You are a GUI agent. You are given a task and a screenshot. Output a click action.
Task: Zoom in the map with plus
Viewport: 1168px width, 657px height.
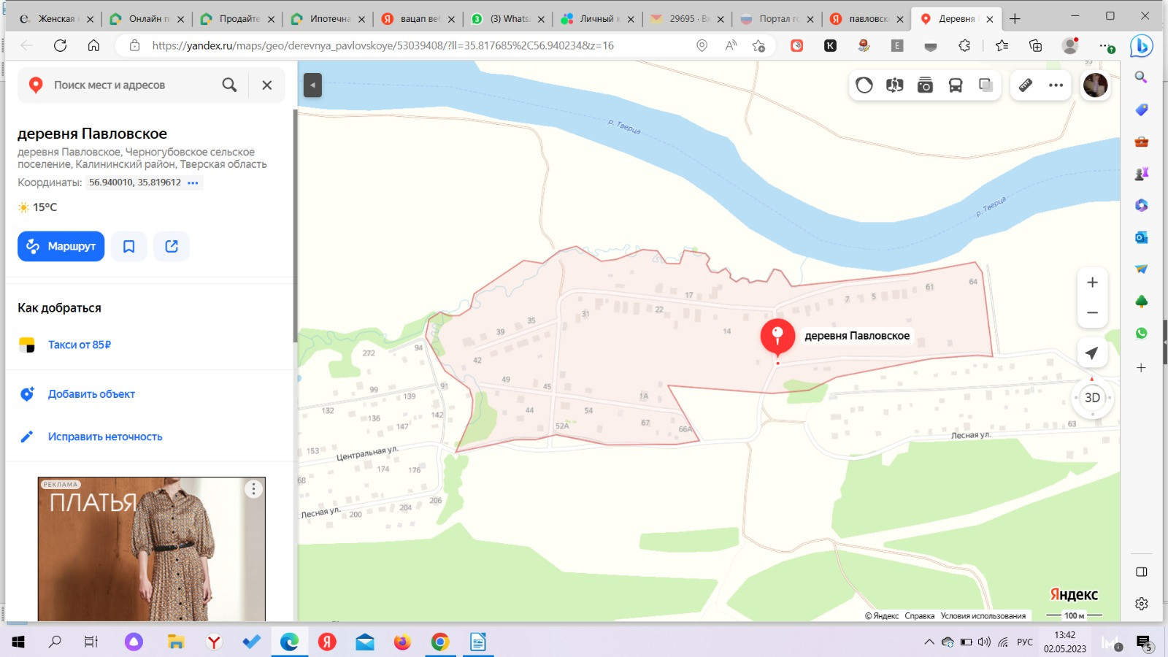click(x=1092, y=283)
